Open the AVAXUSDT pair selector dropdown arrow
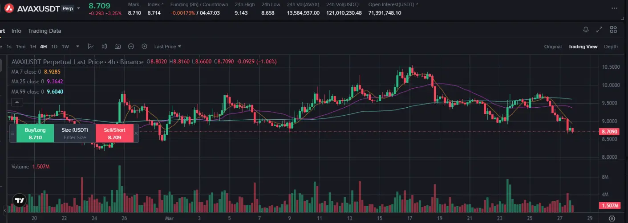The height and width of the screenshot is (223, 628). [x=79, y=8]
